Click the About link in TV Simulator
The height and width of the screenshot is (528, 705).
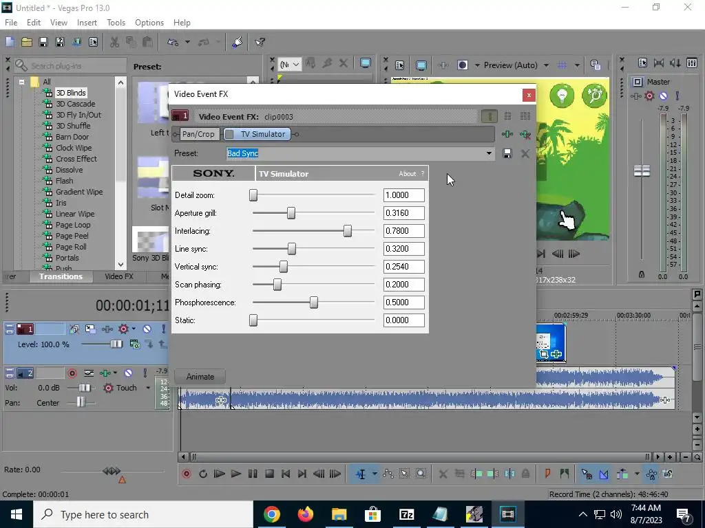[x=408, y=174]
